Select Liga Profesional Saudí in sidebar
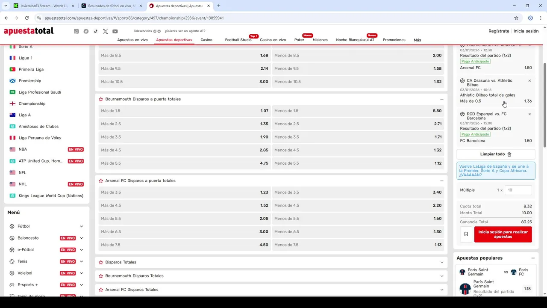This screenshot has height=308, width=547. [x=40, y=92]
